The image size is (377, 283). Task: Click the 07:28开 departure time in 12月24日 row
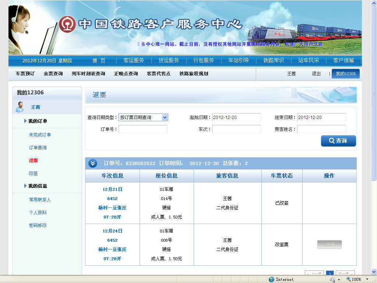[x=112, y=259]
